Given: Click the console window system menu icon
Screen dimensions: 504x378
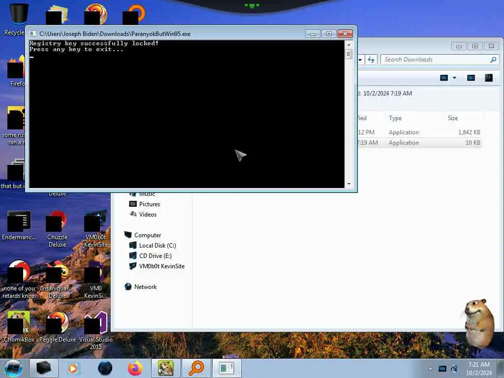Looking at the screenshot, I should 33,33.
